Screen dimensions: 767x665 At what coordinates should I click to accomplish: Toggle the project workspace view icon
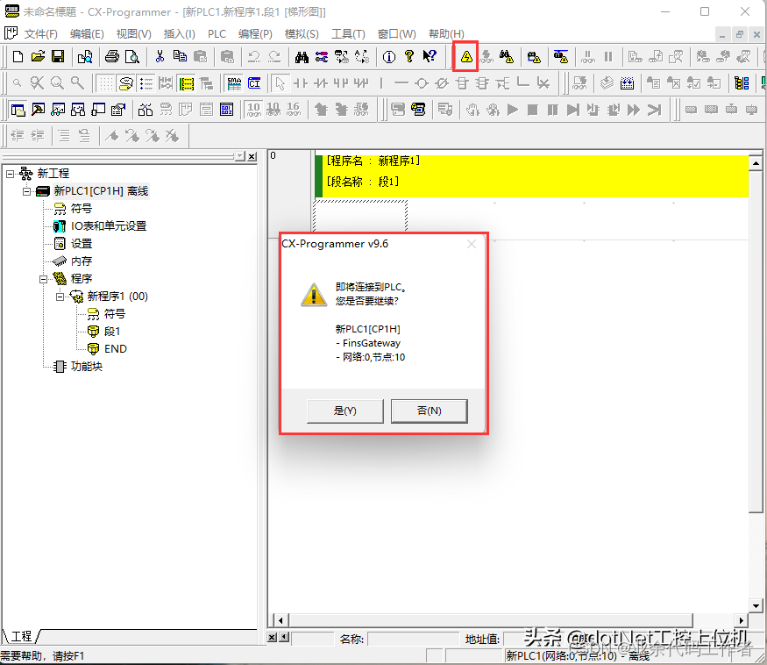click(18, 110)
